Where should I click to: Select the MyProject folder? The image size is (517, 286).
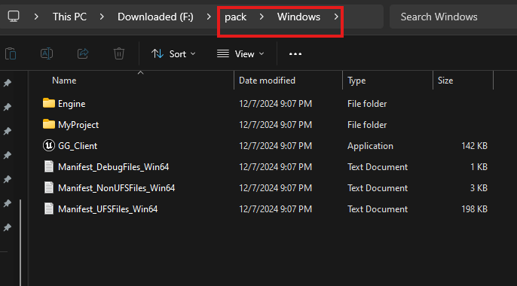78,125
